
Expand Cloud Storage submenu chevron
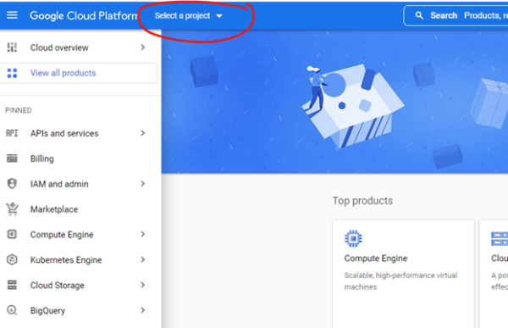point(143,285)
